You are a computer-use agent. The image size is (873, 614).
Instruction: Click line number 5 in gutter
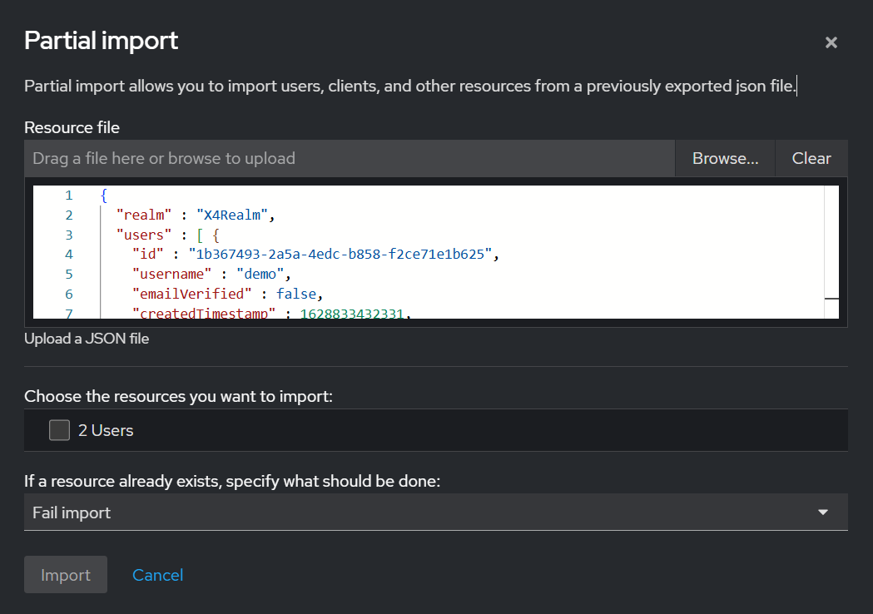(x=68, y=274)
